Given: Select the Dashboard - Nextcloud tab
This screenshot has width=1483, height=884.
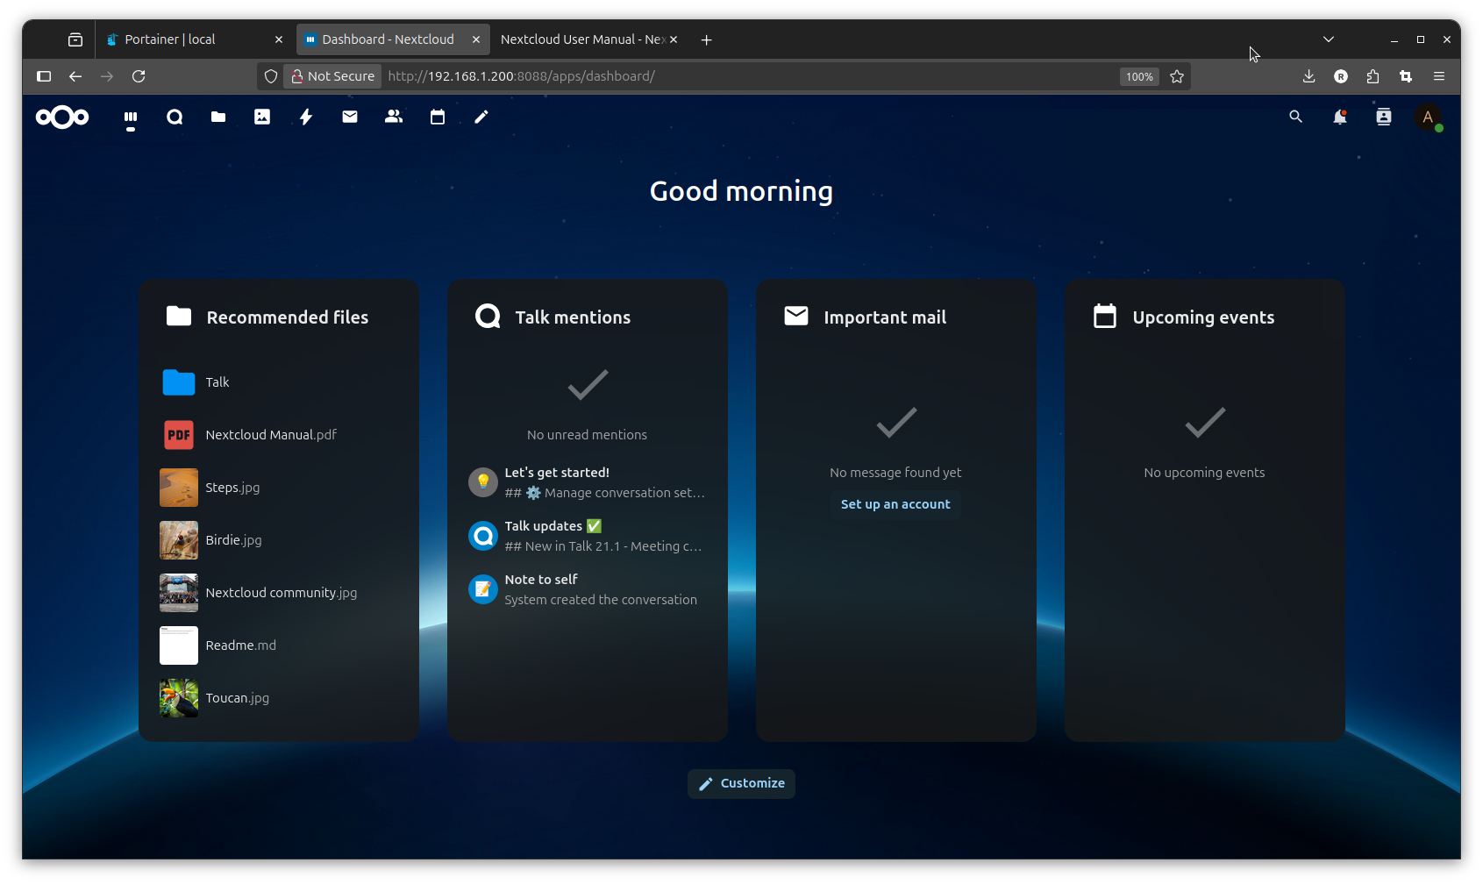Looking at the screenshot, I should (393, 39).
